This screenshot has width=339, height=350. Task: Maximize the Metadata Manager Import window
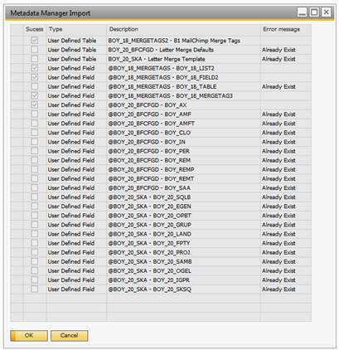pos(314,12)
